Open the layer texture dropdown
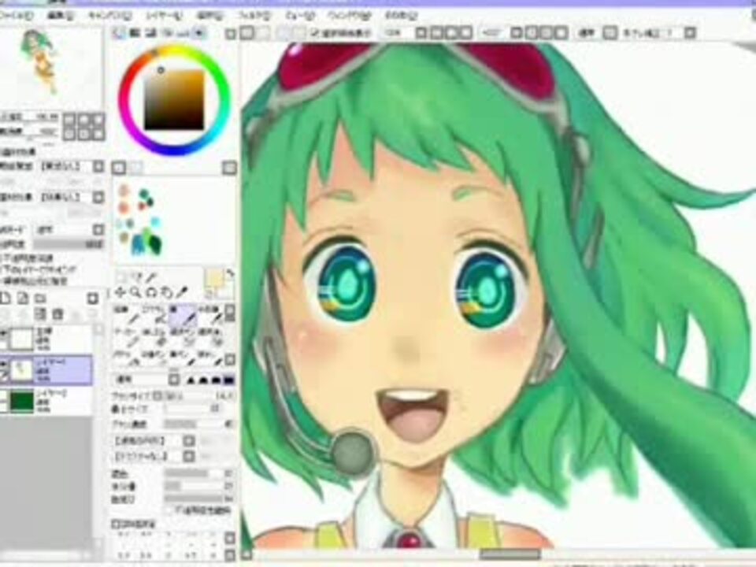 click(98, 166)
